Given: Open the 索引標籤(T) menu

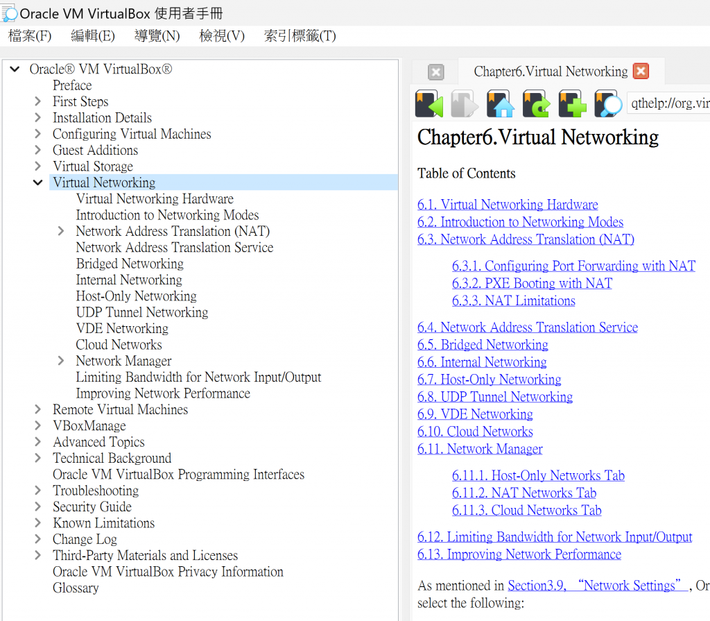Looking at the screenshot, I should pos(300,36).
